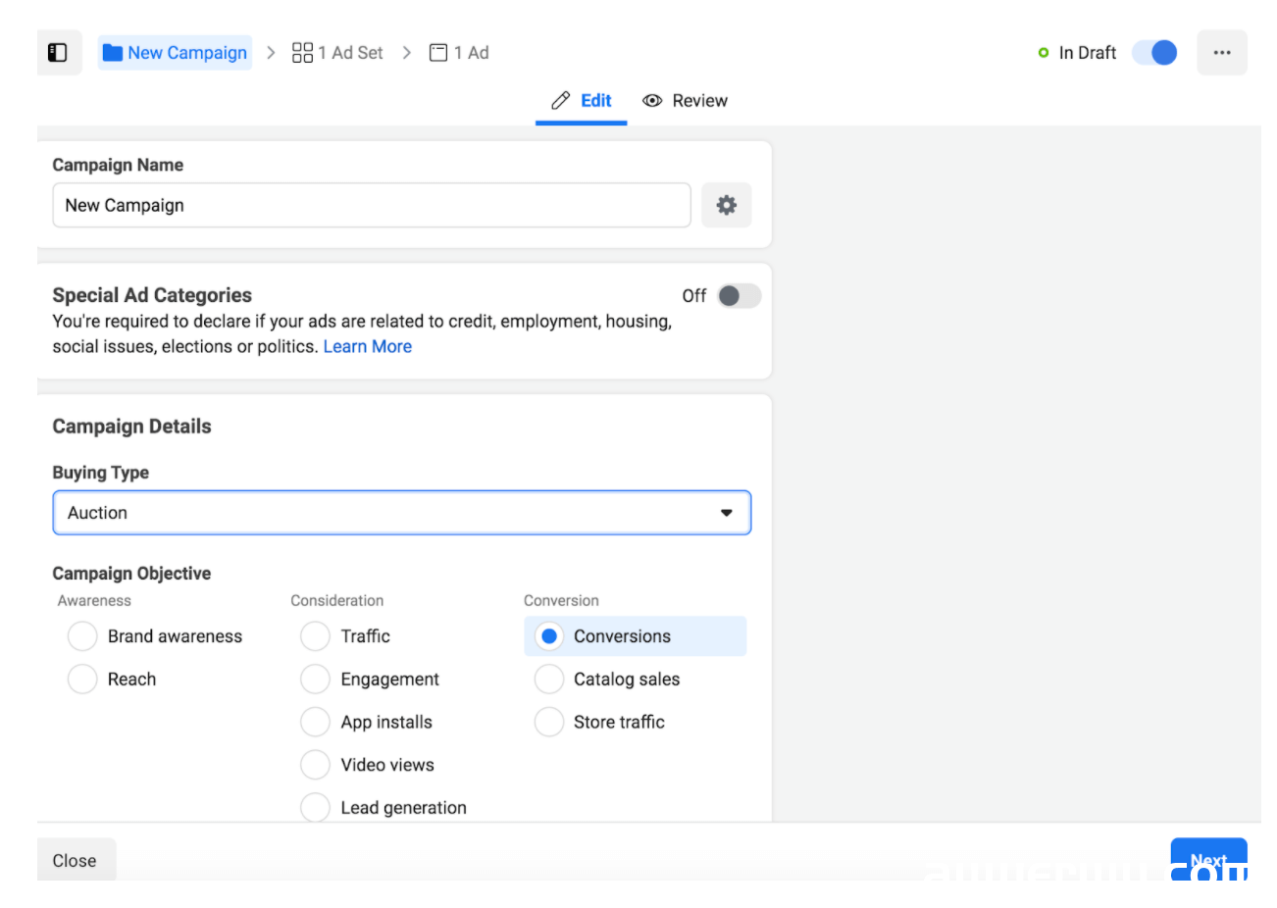Screen dimensions: 1277x908
Task: Turn on Special Ad Categories toggle
Action: (740, 295)
